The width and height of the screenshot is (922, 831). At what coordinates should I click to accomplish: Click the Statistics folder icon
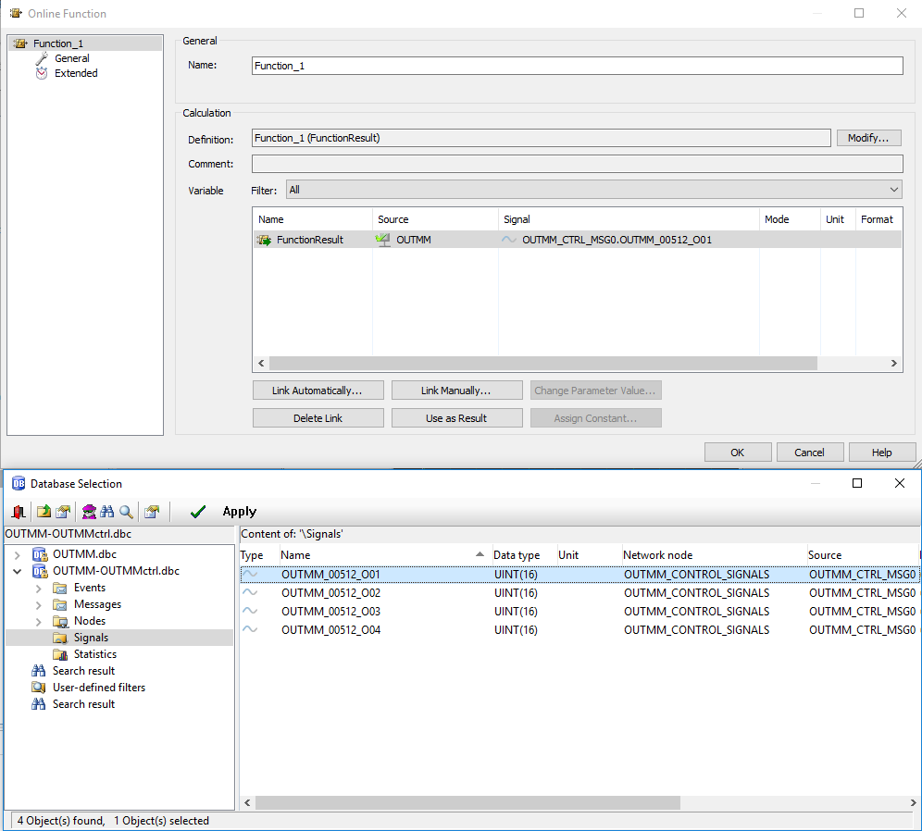[60, 654]
